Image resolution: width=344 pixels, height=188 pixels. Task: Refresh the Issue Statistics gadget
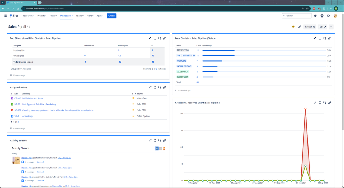coord(324,38)
